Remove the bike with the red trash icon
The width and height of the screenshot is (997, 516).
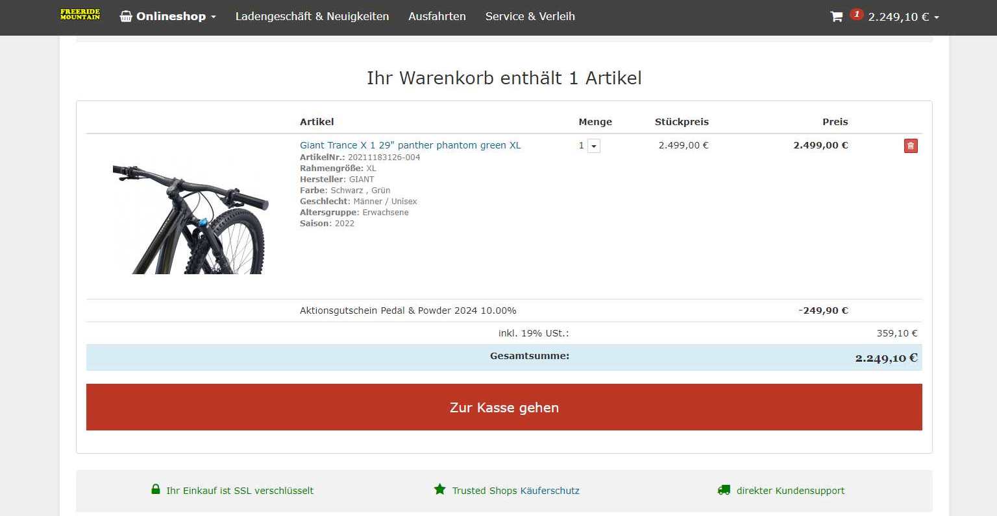pyautogui.click(x=910, y=146)
